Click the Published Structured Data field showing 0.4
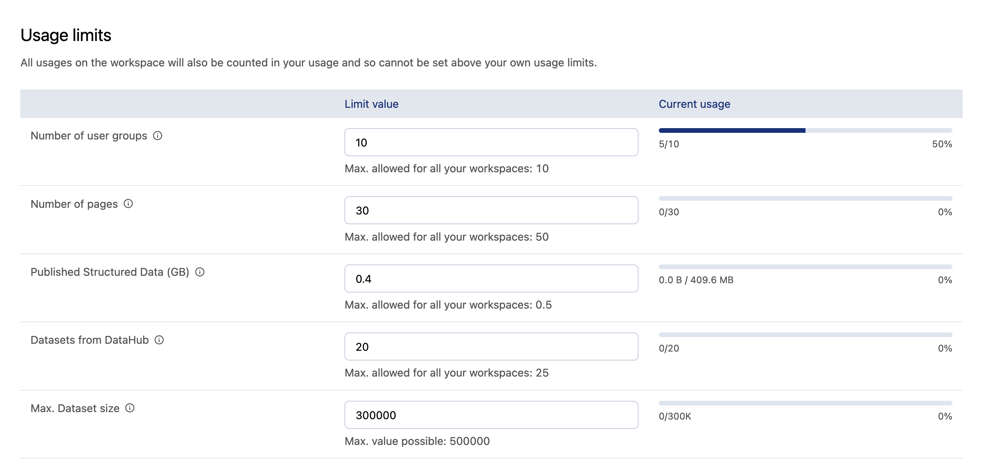 [491, 279]
